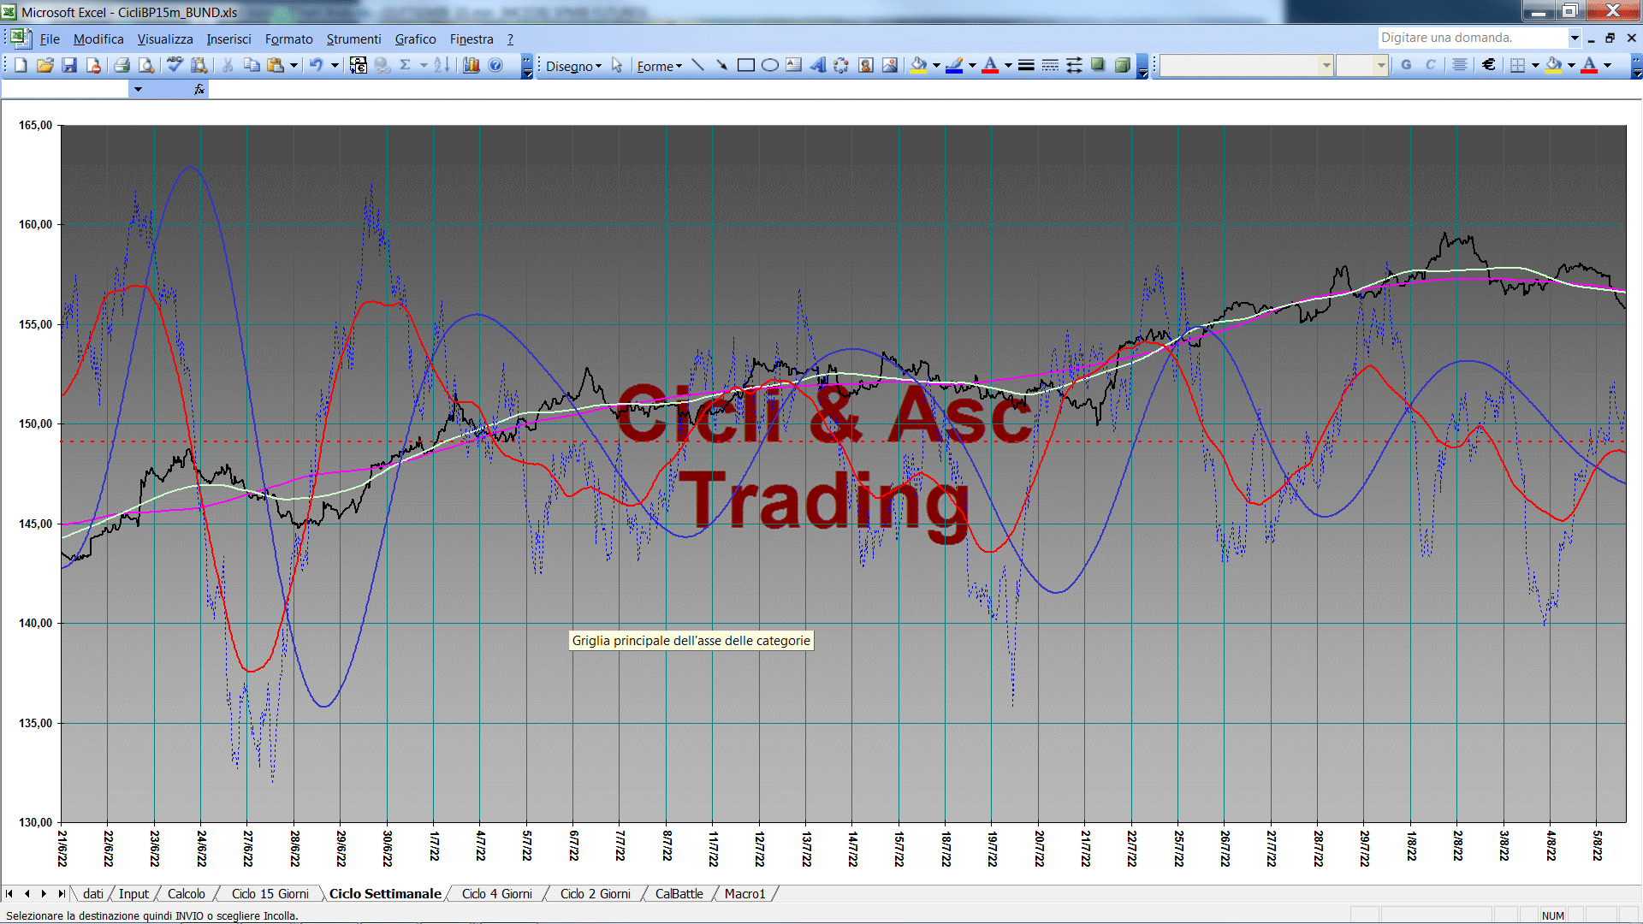Select the Arrow drawing tool
Viewport: 1643px width, 924px height.
[x=721, y=65]
